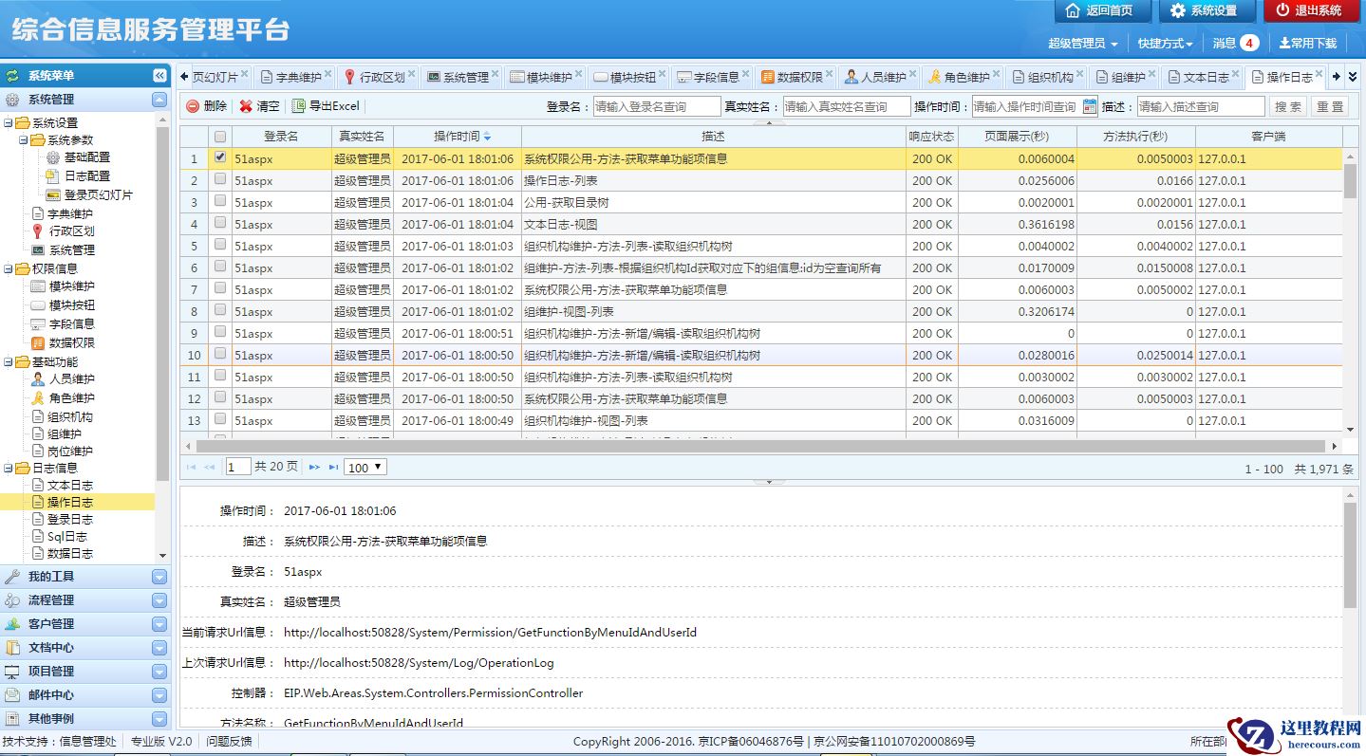Expand the My Tools (我的工具) accordion panel

click(x=159, y=577)
